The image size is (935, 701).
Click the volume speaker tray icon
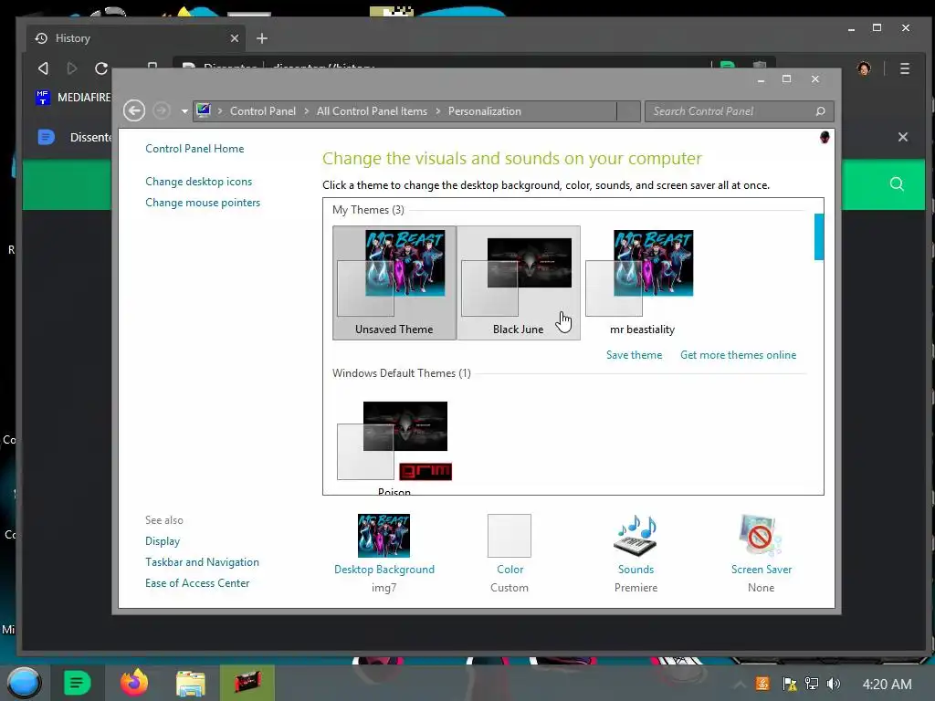pyautogui.click(x=834, y=684)
